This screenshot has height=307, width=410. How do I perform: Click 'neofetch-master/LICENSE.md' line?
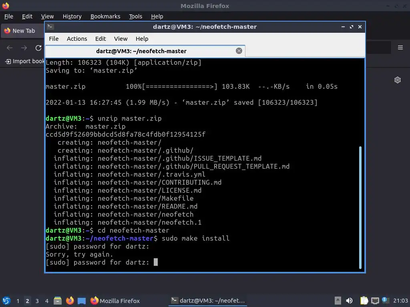tap(128, 191)
